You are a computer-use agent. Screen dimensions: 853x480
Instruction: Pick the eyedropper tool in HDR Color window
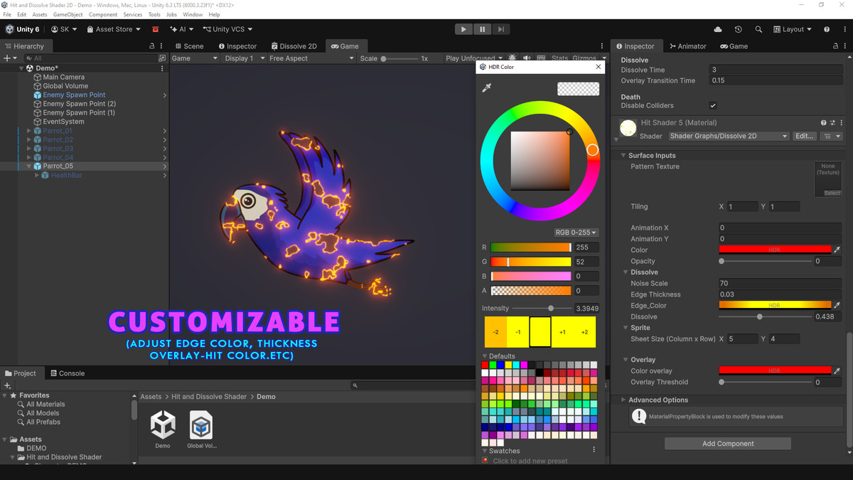pos(487,87)
